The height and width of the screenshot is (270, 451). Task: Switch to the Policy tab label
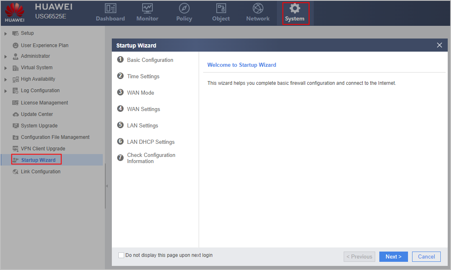point(184,19)
